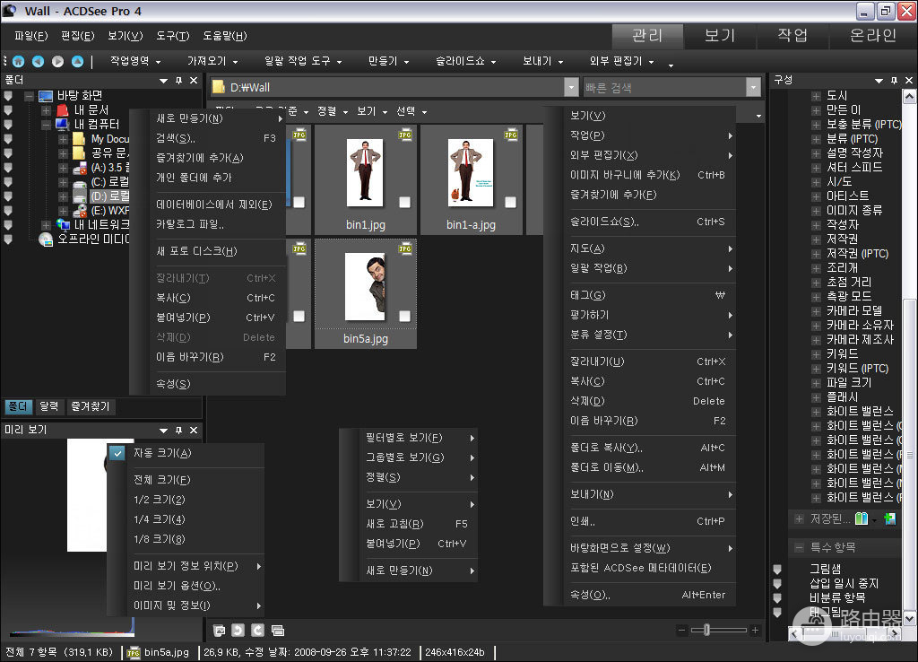Image resolution: width=918 pixels, height=662 pixels.
Task: Navigate forward with the right arrow icon
Action: [57, 62]
